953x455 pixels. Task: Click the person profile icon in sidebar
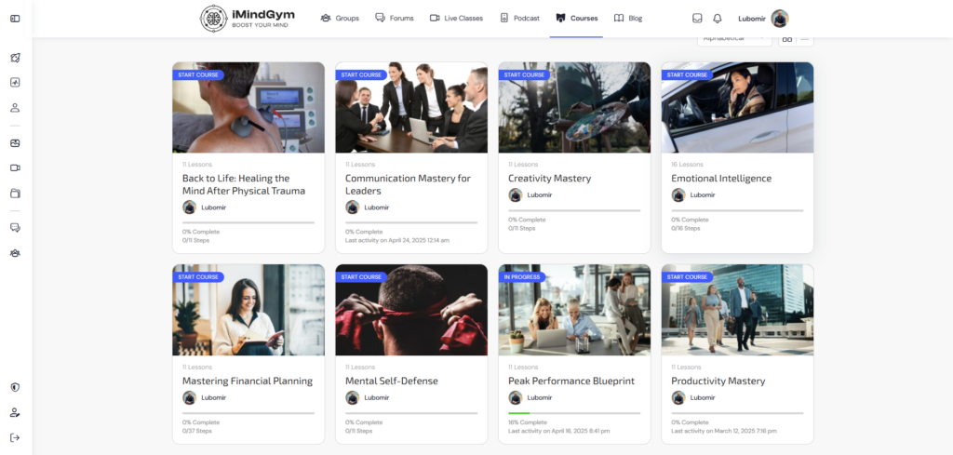[15, 107]
